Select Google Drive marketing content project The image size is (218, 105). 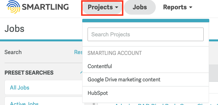point(146,80)
